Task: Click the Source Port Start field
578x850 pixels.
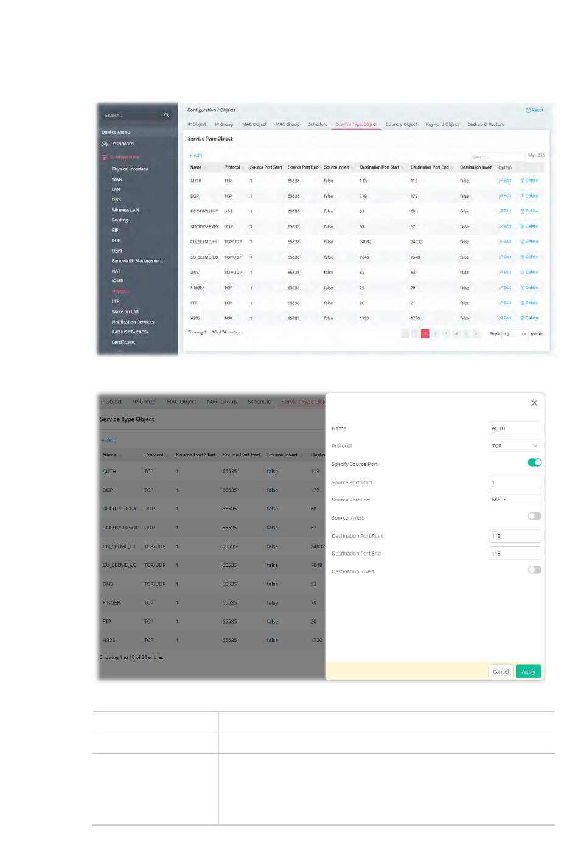Action: 515,482
